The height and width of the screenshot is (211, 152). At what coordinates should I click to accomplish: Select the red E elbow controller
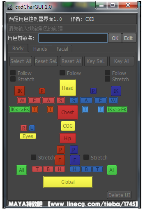pos(35,100)
